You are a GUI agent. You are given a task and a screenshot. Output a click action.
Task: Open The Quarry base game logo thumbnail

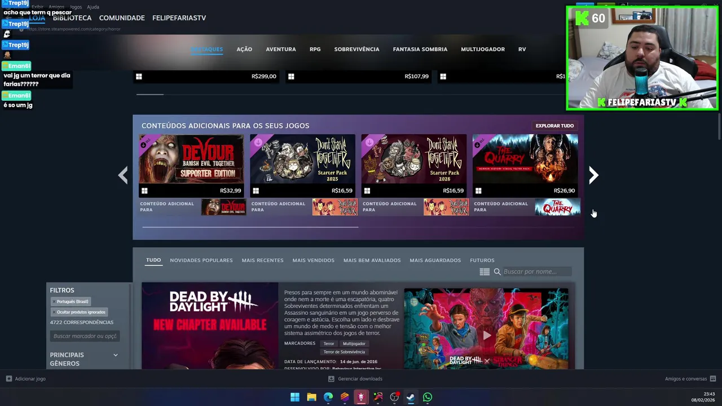coord(557,208)
